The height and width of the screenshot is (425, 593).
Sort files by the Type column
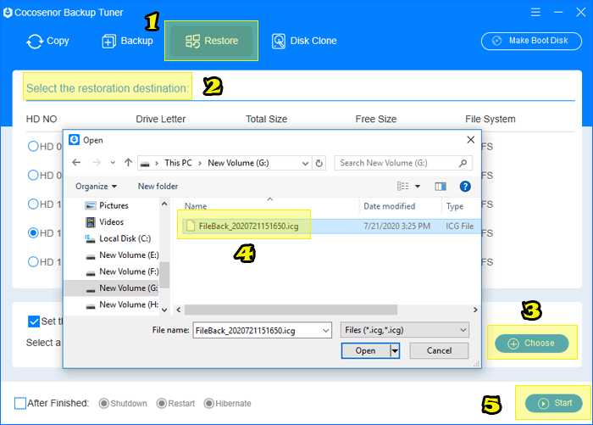tap(455, 206)
